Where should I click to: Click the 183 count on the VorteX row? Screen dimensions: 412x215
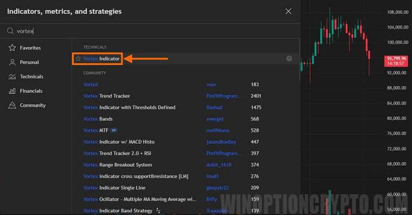pos(255,84)
